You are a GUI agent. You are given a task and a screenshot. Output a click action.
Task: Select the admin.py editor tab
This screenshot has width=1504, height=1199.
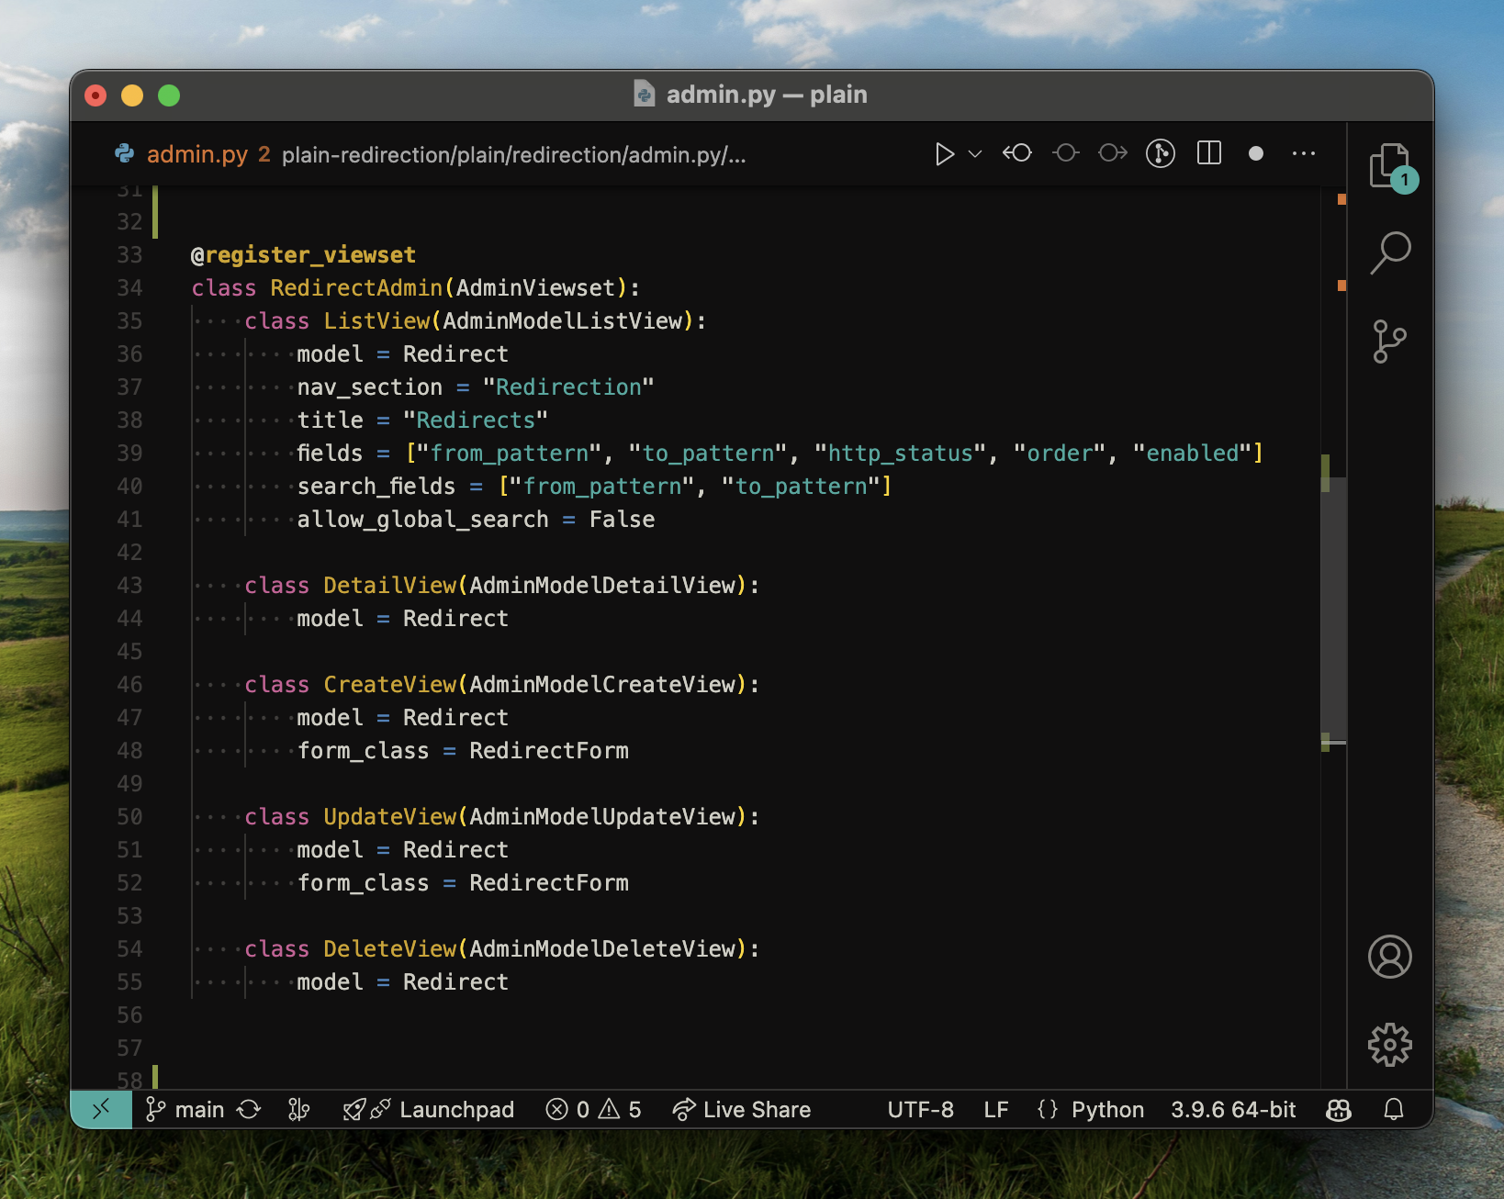(x=196, y=154)
